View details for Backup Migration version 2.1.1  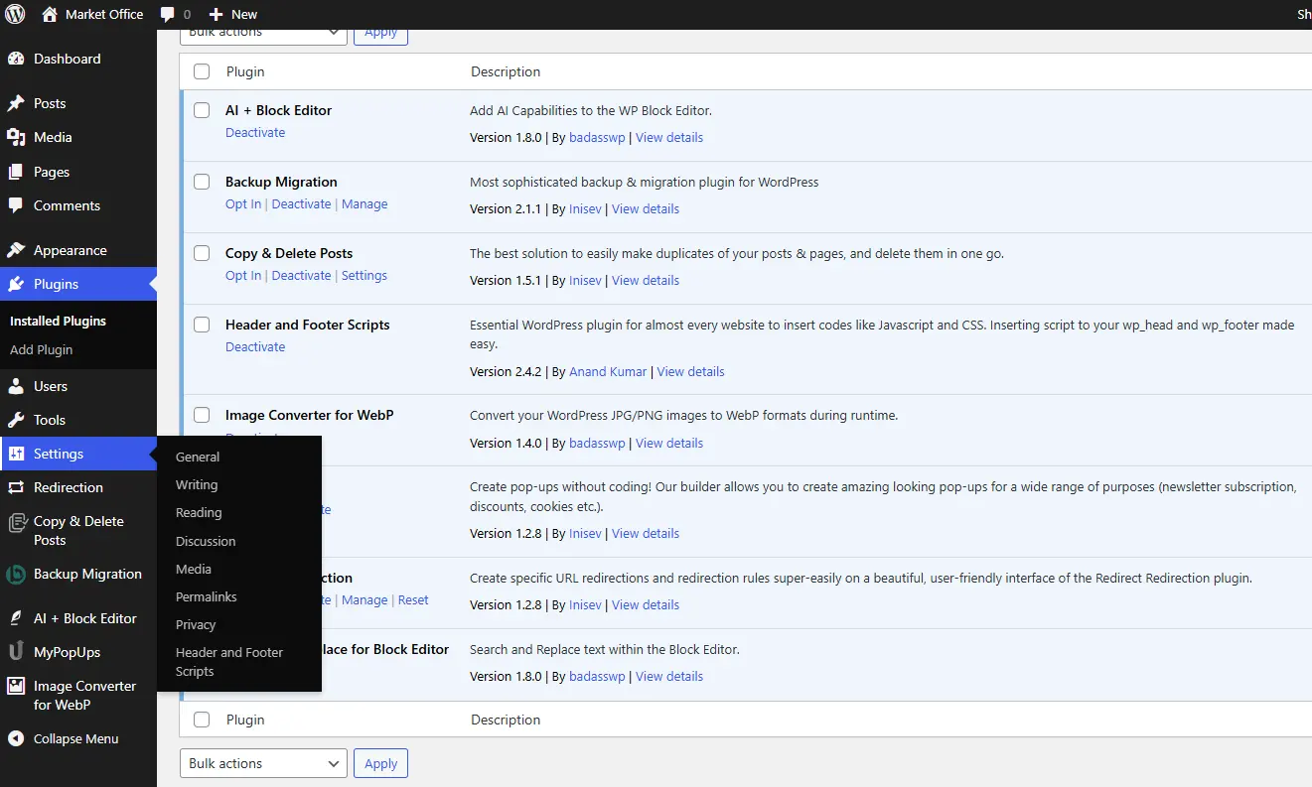(646, 208)
